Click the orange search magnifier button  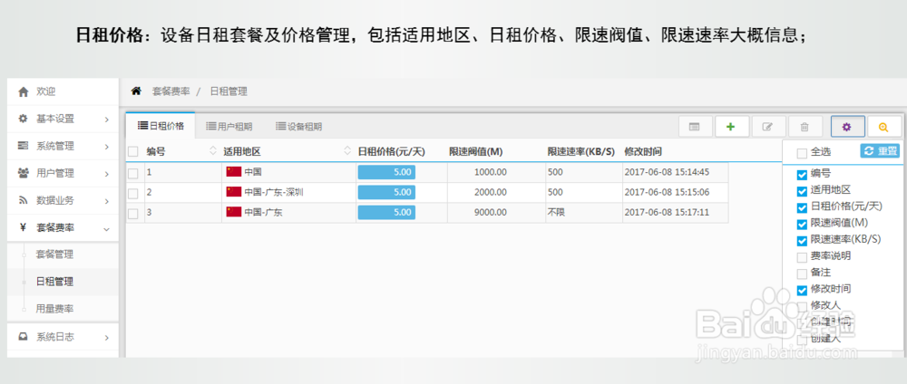point(883,127)
